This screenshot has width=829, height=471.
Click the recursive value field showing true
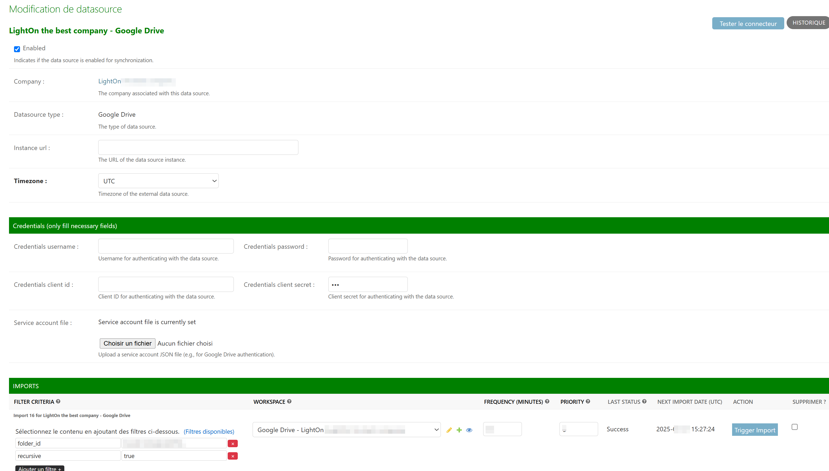pos(174,455)
